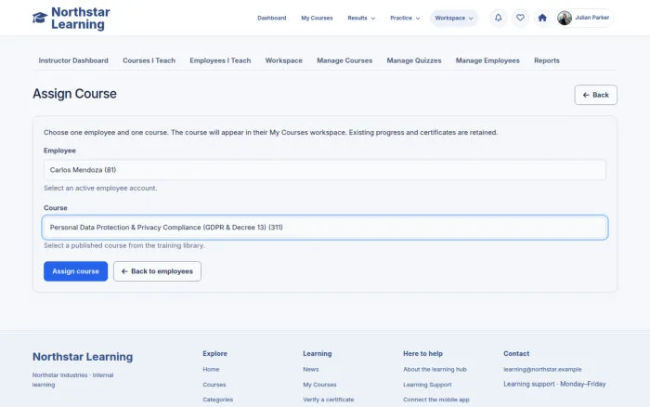Image resolution: width=650 pixels, height=407 pixels.
Task: Click the learning@northstar.example email link
Action: (x=542, y=369)
